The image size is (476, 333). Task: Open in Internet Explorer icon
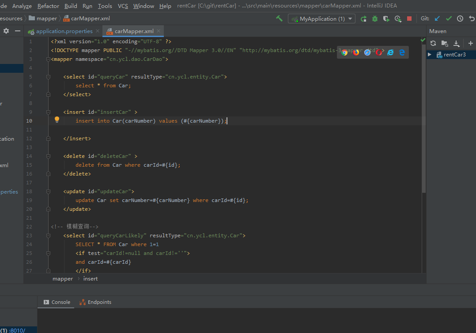coord(390,52)
